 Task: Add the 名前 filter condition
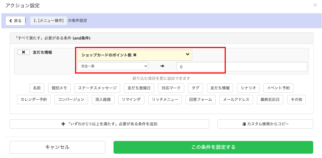point(37,88)
